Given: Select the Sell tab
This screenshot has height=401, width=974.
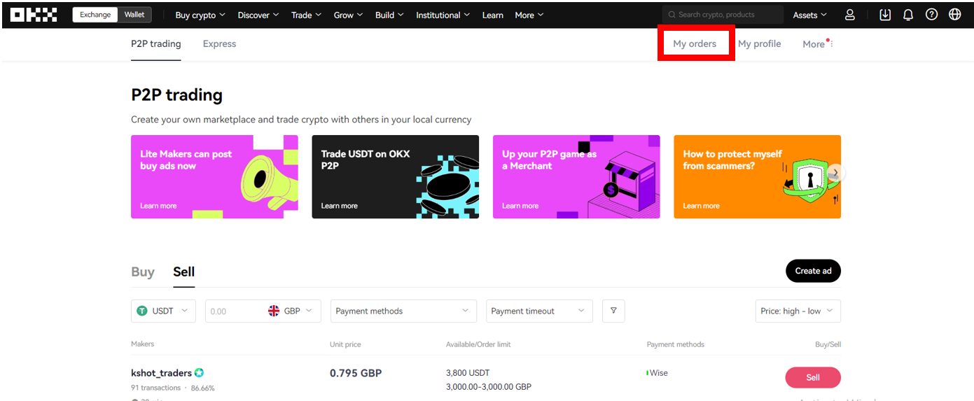Looking at the screenshot, I should coord(184,272).
